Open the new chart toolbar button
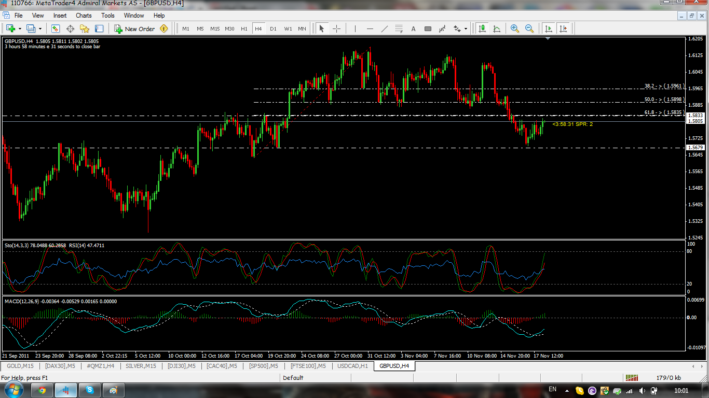The height and width of the screenshot is (398, 709). tap(10, 29)
